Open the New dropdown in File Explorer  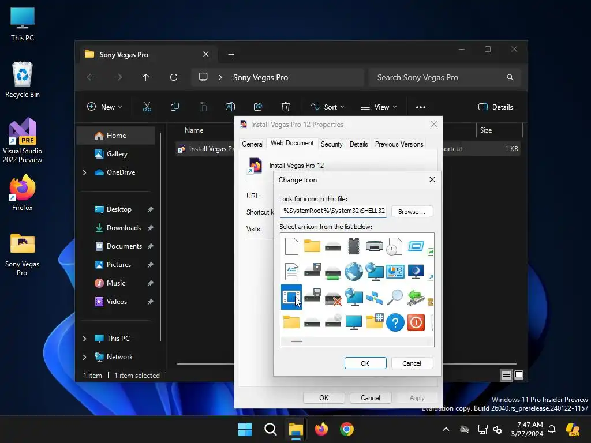104,107
